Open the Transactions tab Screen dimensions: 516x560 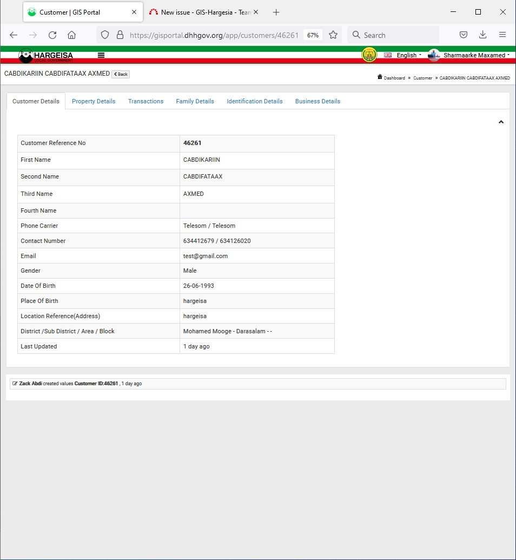coord(145,101)
